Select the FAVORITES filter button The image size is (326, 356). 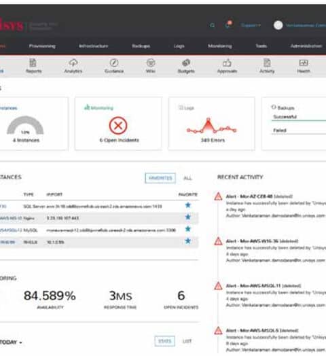pos(160,178)
